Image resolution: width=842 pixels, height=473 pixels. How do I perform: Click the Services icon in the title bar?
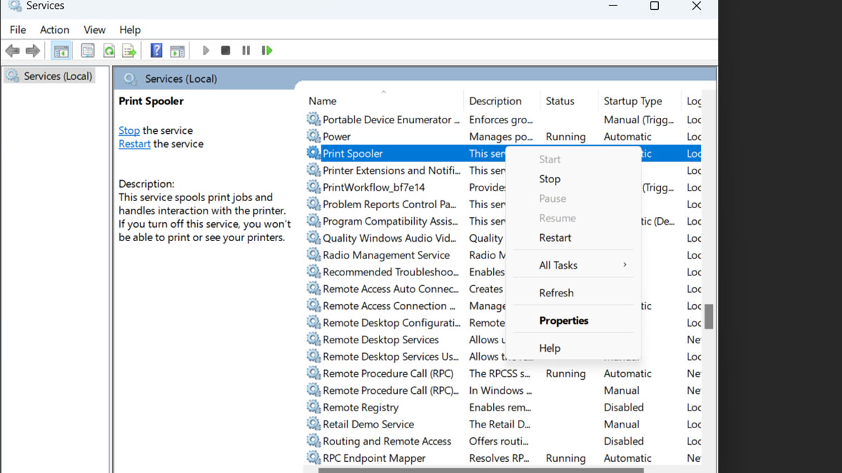point(14,6)
